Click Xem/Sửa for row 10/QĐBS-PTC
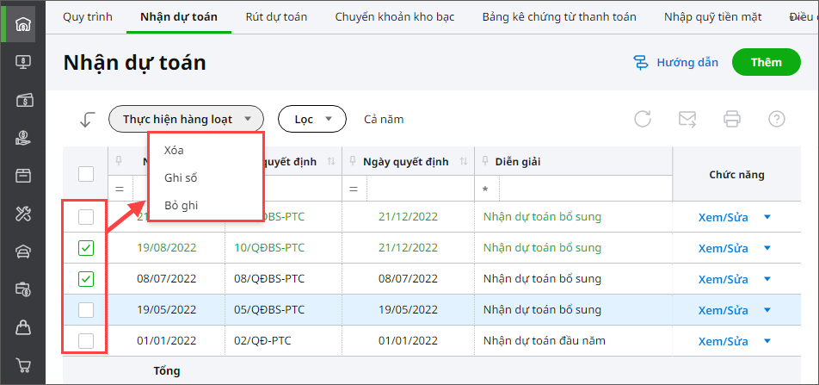This screenshot has height=385, width=819. [724, 248]
